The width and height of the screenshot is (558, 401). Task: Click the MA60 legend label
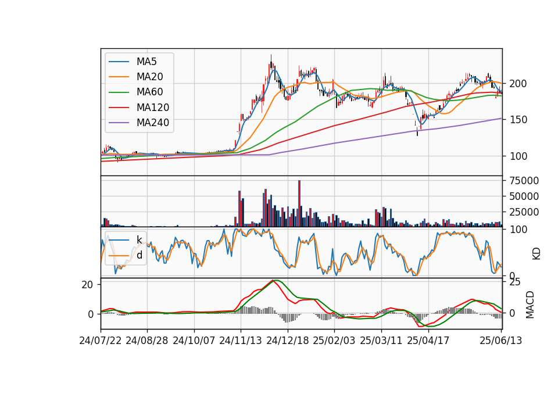tap(149, 92)
